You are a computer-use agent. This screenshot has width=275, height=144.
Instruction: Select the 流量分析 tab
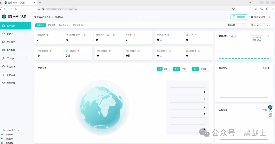41,25
